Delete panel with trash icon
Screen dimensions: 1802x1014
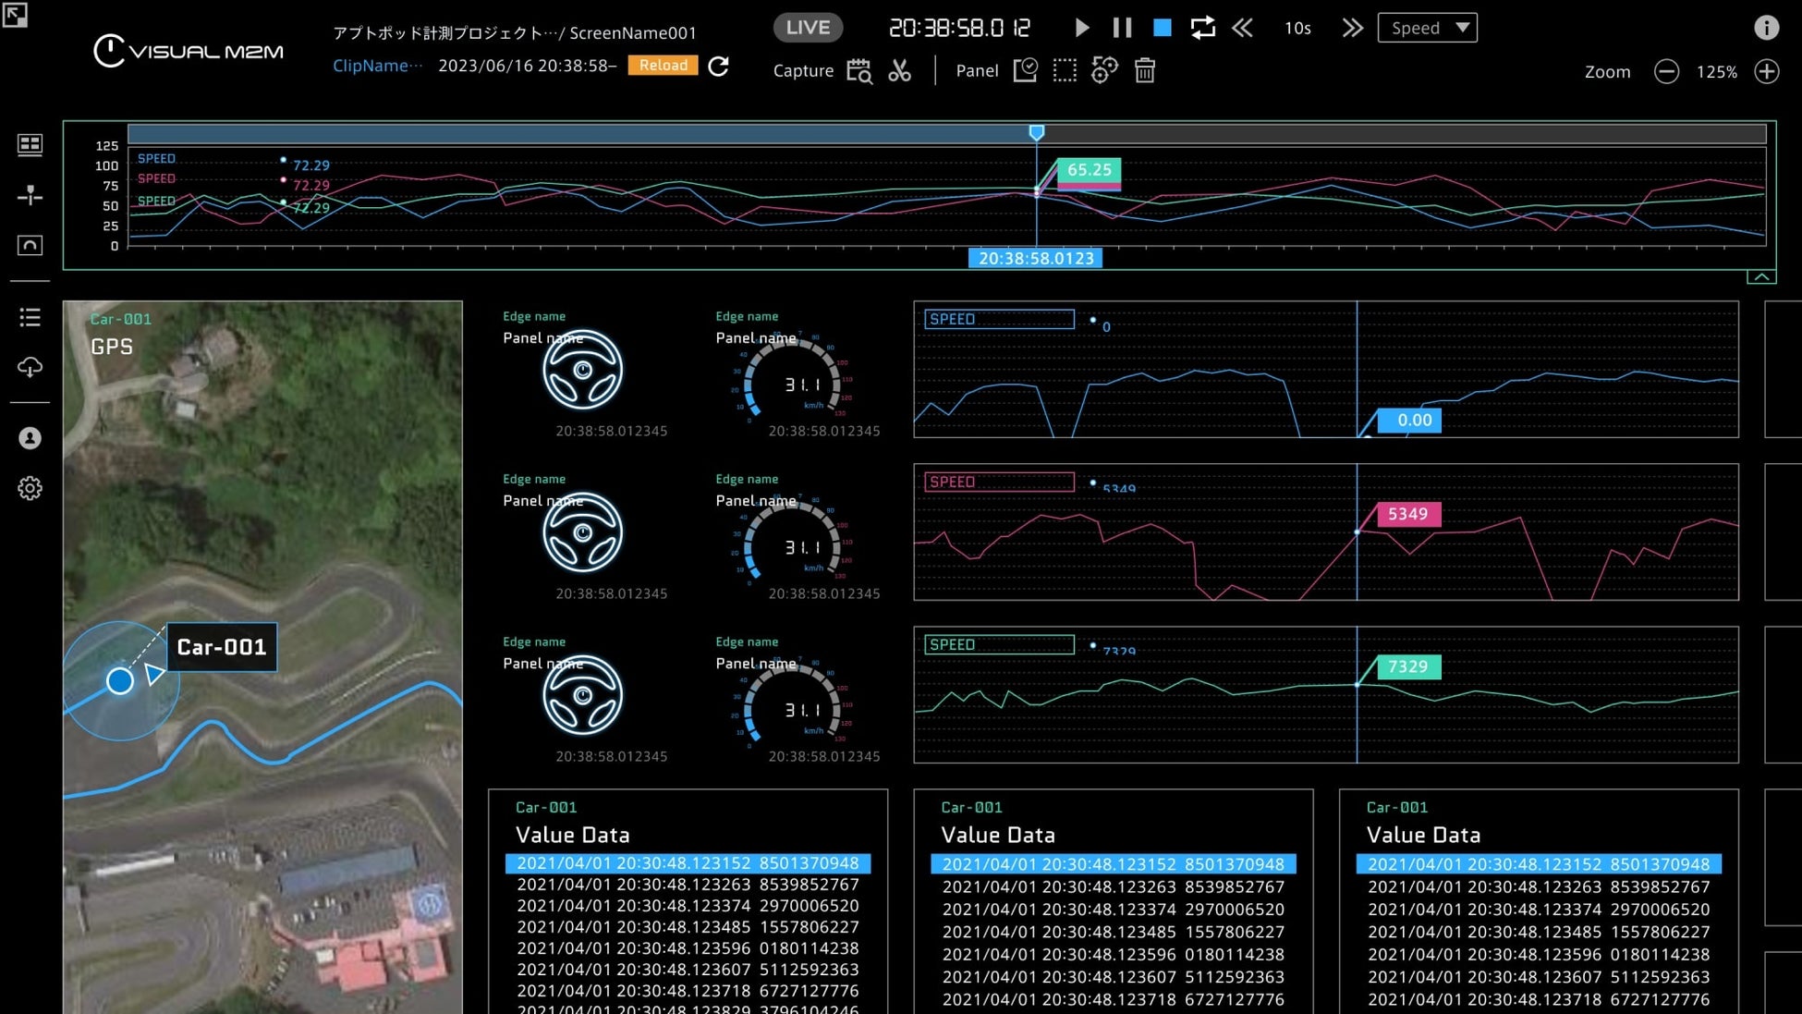[1144, 71]
